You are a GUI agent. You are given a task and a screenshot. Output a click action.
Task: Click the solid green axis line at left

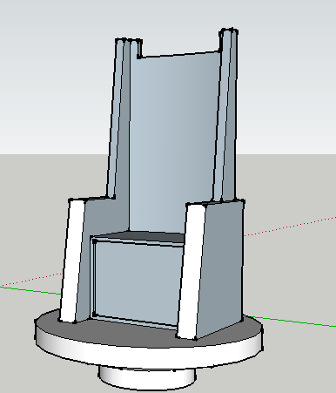coord(30,290)
